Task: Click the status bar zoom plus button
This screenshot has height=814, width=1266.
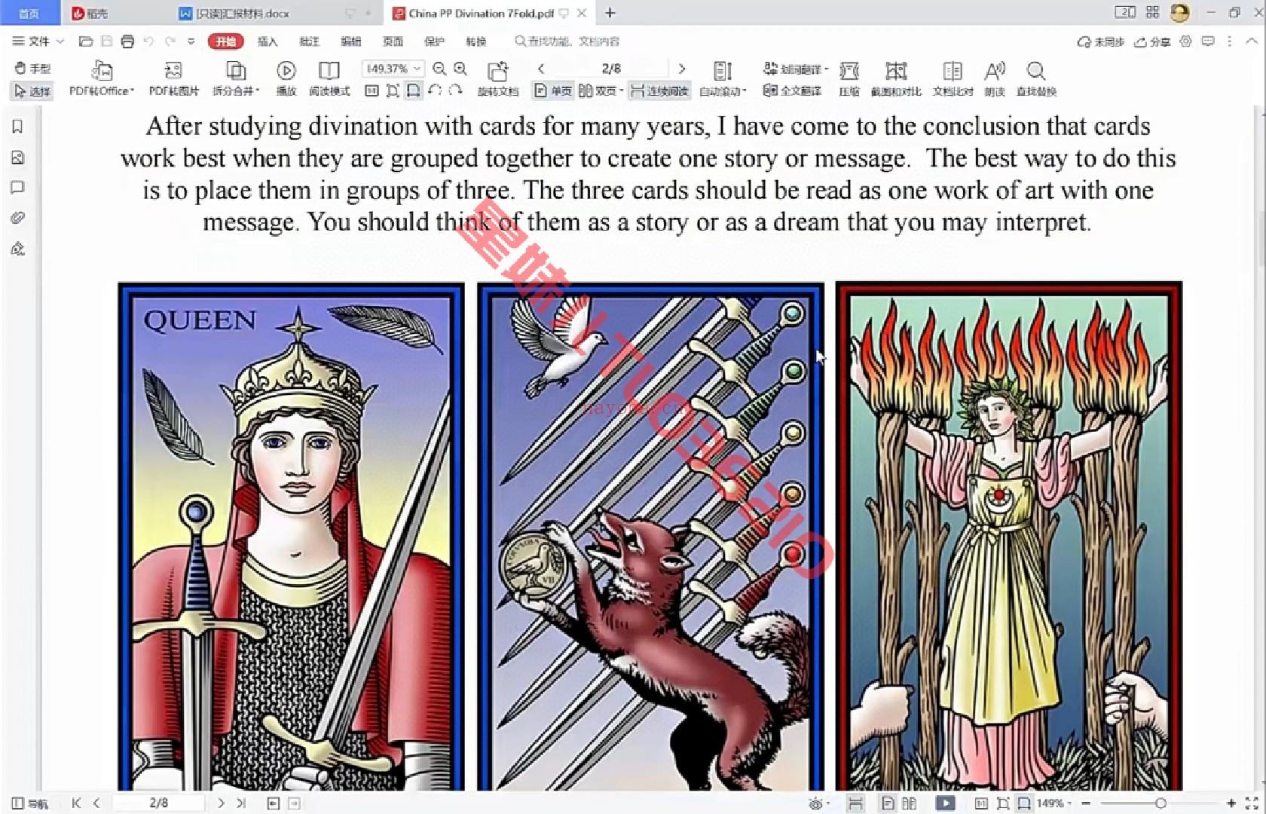Action: click(1231, 803)
